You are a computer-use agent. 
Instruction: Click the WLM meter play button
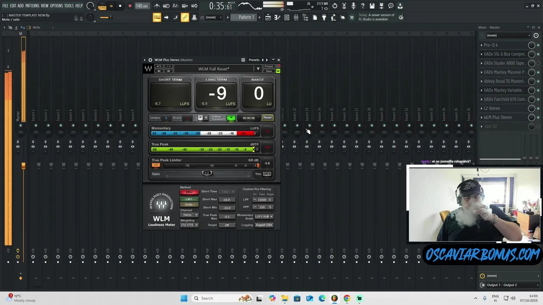pyautogui.click(x=200, y=118)
